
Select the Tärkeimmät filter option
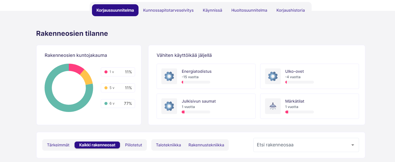(x=58, y=145)
